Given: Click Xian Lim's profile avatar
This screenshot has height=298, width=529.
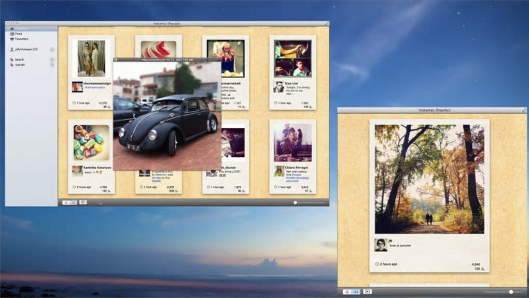Looking at the screenshot, I should tap(279, 86).
